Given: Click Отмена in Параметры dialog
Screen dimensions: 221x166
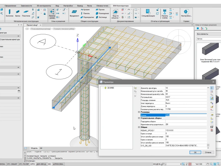Looking at the screenshot, I should (208, 152).
